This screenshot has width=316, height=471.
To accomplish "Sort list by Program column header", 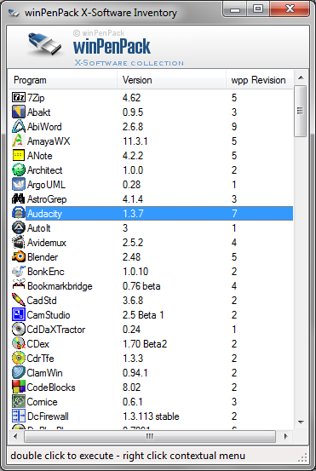I will pyautogui.click(x=62, y=80).
